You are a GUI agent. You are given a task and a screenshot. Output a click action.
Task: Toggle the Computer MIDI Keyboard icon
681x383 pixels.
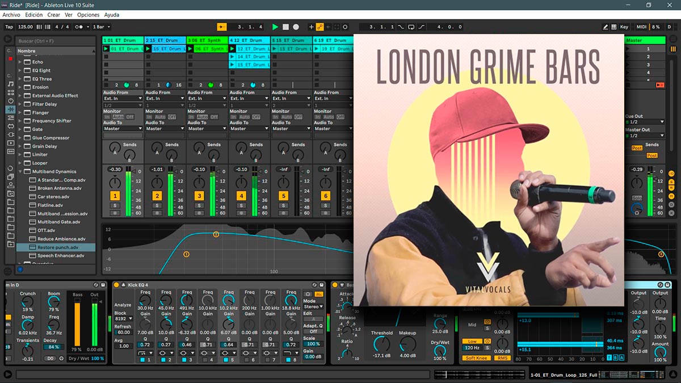pos(614,27)
